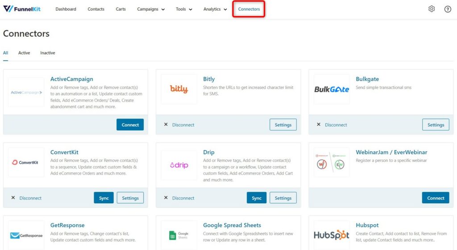This screenshot has width=457, height=250.
Task: Click the HubSpot logo
Action: [x=332, y=235]
